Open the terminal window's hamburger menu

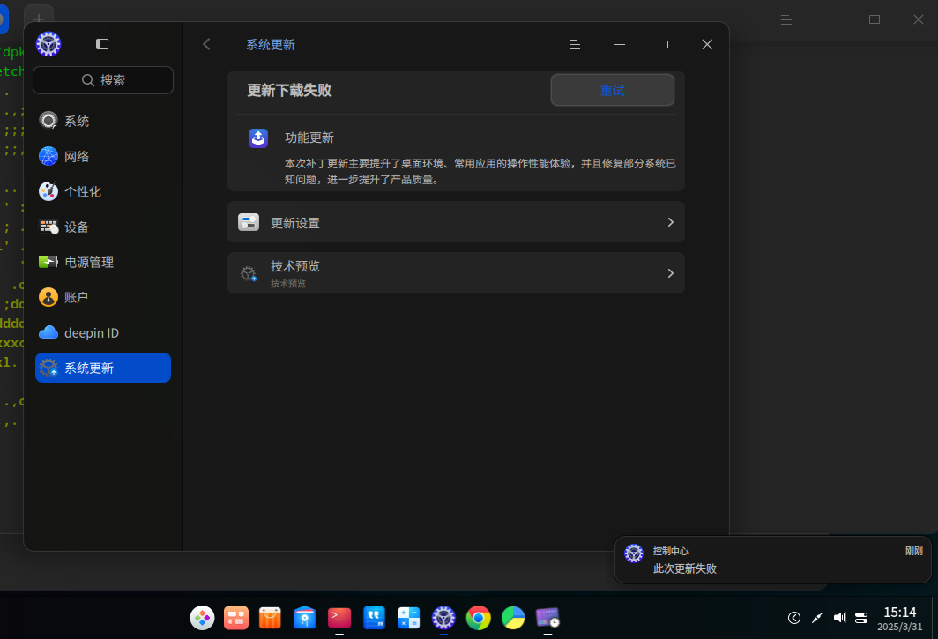[786, 19]
